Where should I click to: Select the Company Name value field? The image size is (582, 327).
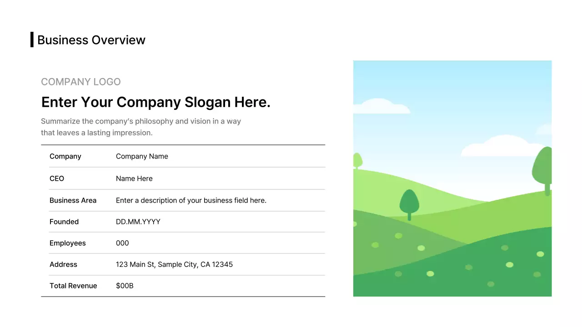point(142,156)
